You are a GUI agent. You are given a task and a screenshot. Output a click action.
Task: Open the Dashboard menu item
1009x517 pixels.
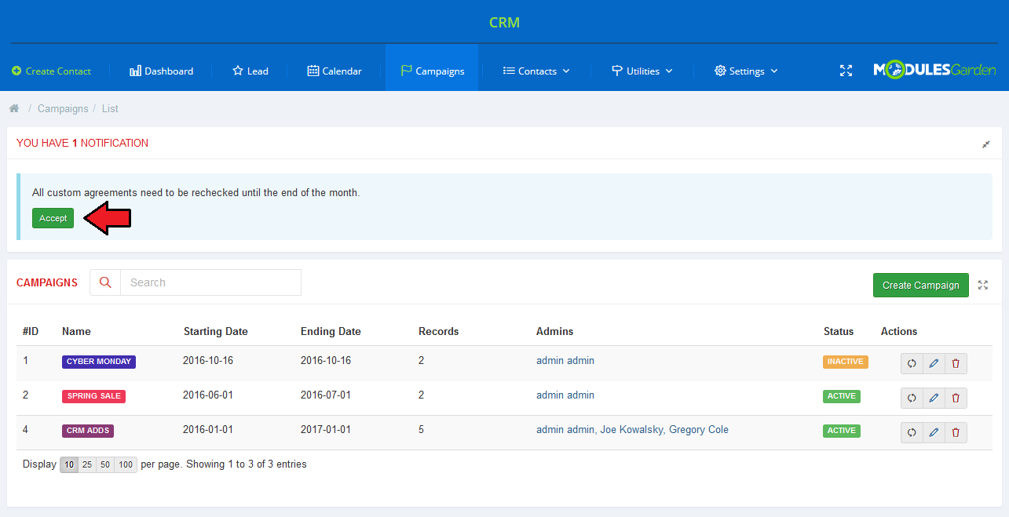click(161, 71)
